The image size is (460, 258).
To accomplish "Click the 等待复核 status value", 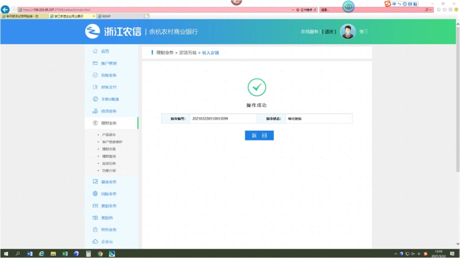I will (x=295, y=119).
